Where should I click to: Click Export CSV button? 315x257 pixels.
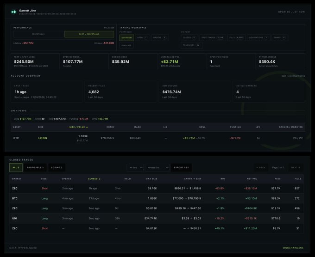pyautogui.click(x=182, y=168)
